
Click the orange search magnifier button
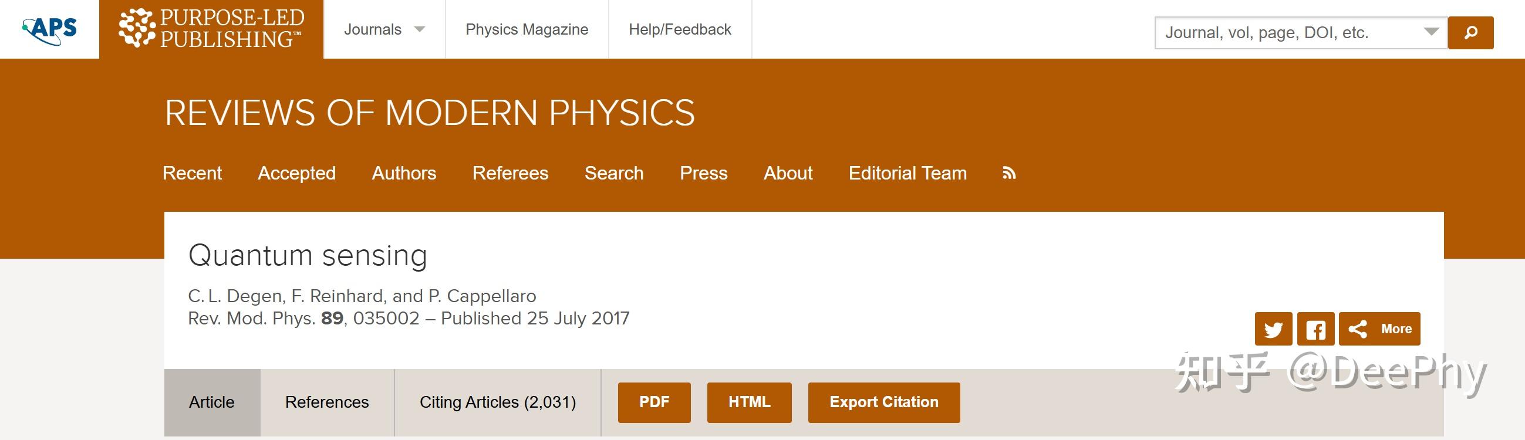(1470, 32)
